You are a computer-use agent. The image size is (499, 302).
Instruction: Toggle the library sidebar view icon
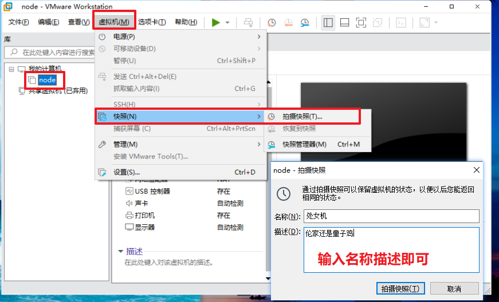pos(328,22)
